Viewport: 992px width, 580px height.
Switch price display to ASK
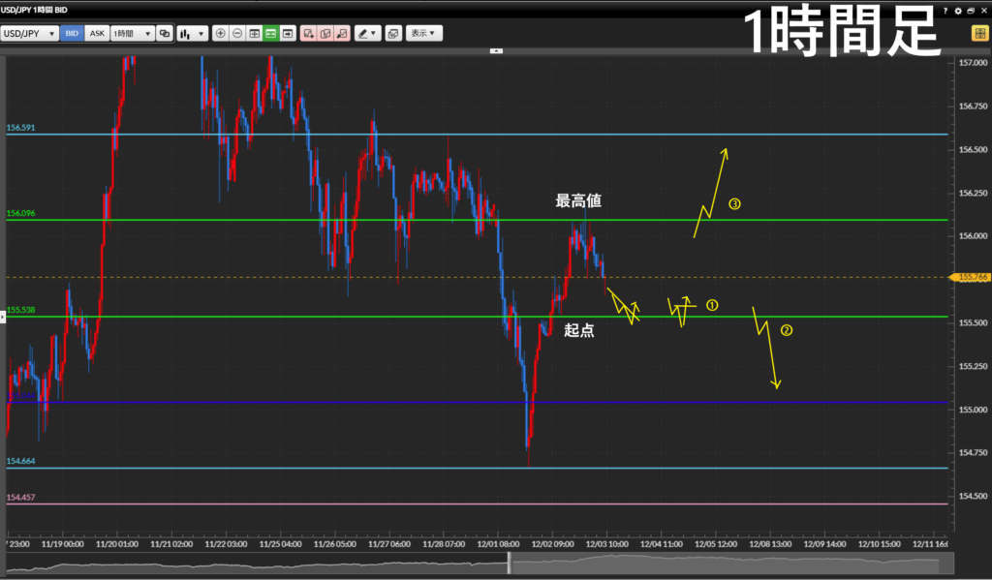96,33
